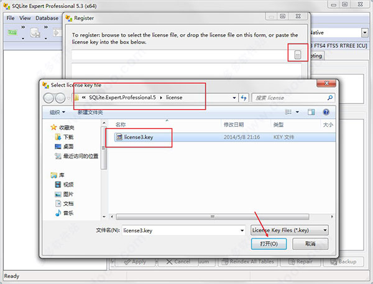Click the Backup button in main window
Image resolution: width=373 pixels, height=284 pixels.
click(343, 262)
